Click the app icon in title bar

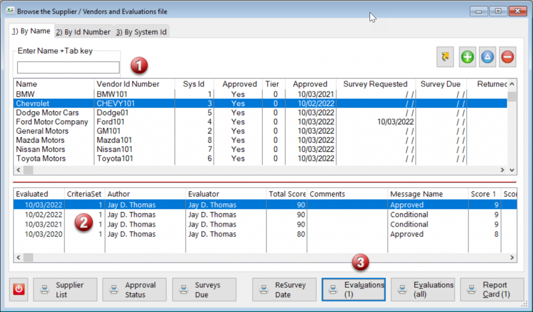tap(10, 11)
